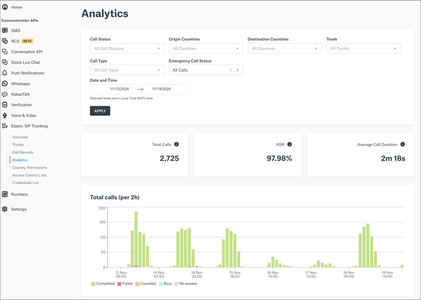Click the Settings gear icon
This screenshot has width=421, height=300.
click(5, 209)
